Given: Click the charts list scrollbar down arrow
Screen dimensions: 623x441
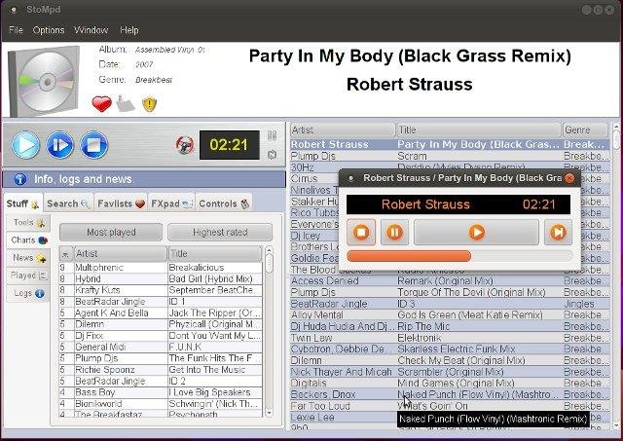Looking at the screenshot, I should pyautogui.click(x=269, y=413).
